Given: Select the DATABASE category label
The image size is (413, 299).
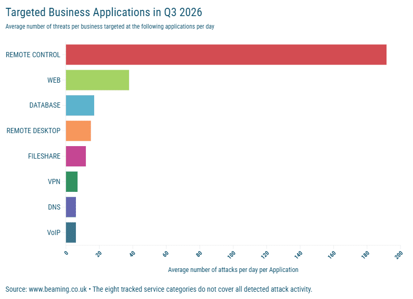Looking at the screenshot, I should click(45, 105).
